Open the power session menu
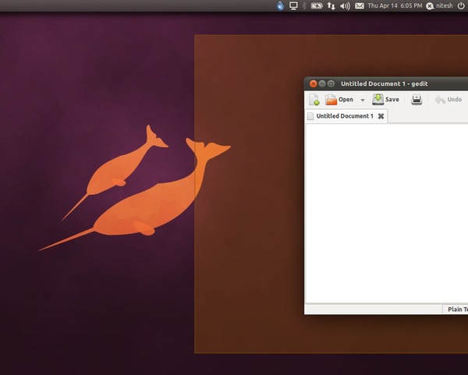This screenshot has height=375, width=468. point(461,5)
